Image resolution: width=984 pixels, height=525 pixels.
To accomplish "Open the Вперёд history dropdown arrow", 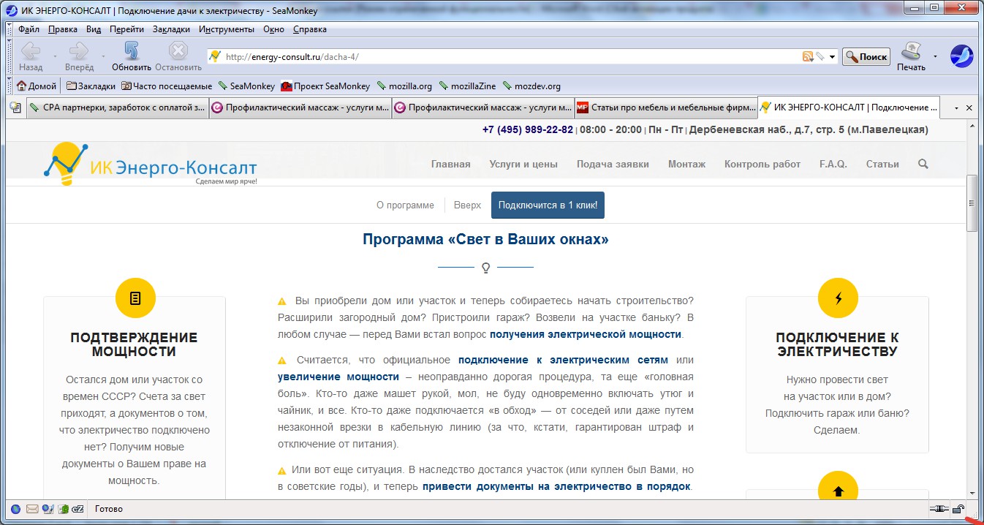I will pyautogui.click(x=103, y=56).
